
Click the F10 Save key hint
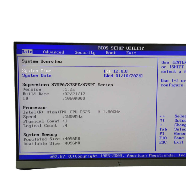tap(172, 138)
